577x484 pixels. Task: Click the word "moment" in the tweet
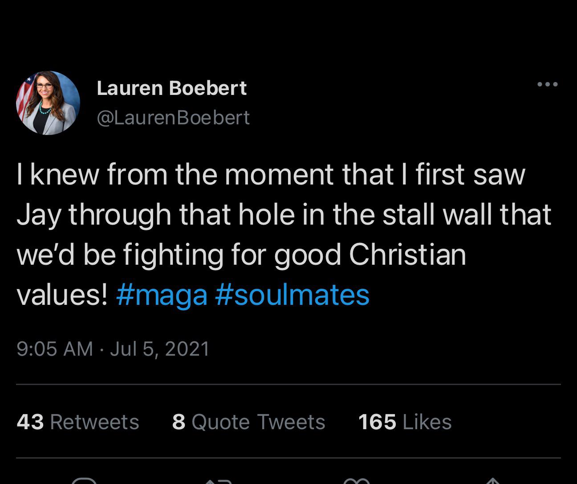280,175
